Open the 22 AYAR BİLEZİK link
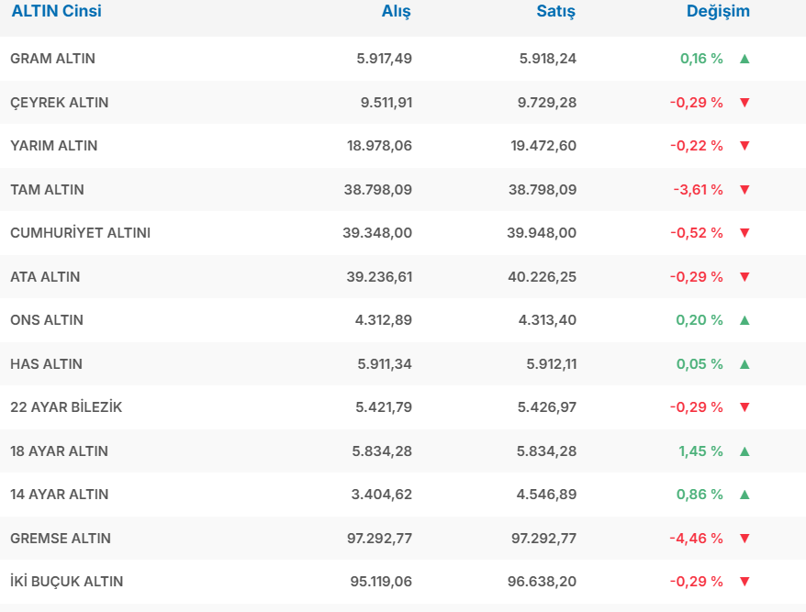This screenshot has width=806, height=612. tap(66, 407)
